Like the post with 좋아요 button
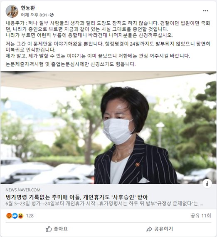Image resolution: width=217 pixels, height=237 pixels. click(x=57, y=229)
